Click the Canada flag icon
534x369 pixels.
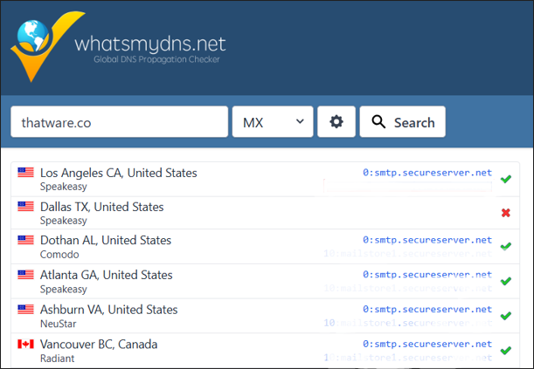[x=26, y=345]
